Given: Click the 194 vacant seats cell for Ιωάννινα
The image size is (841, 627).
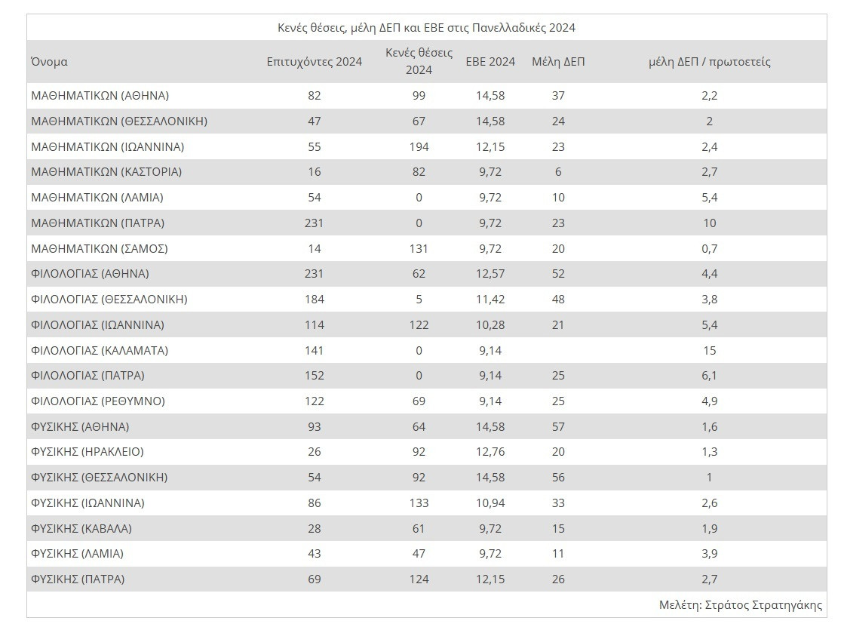Looking at the screenshot, I should (x=419, y=147).
